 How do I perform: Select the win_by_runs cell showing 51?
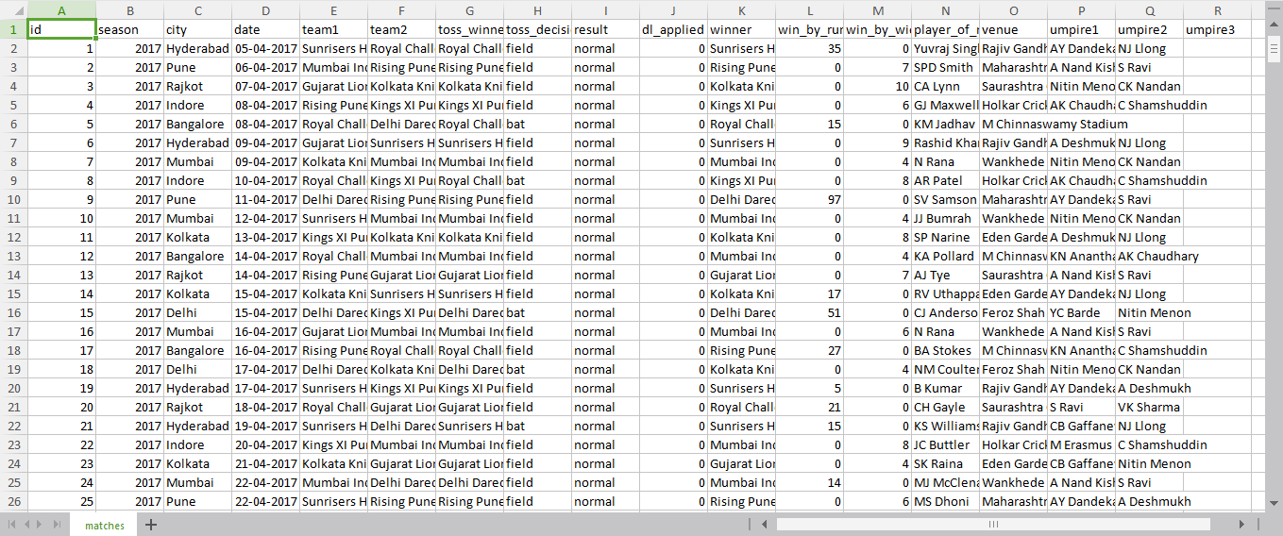[x=809, y=312]
